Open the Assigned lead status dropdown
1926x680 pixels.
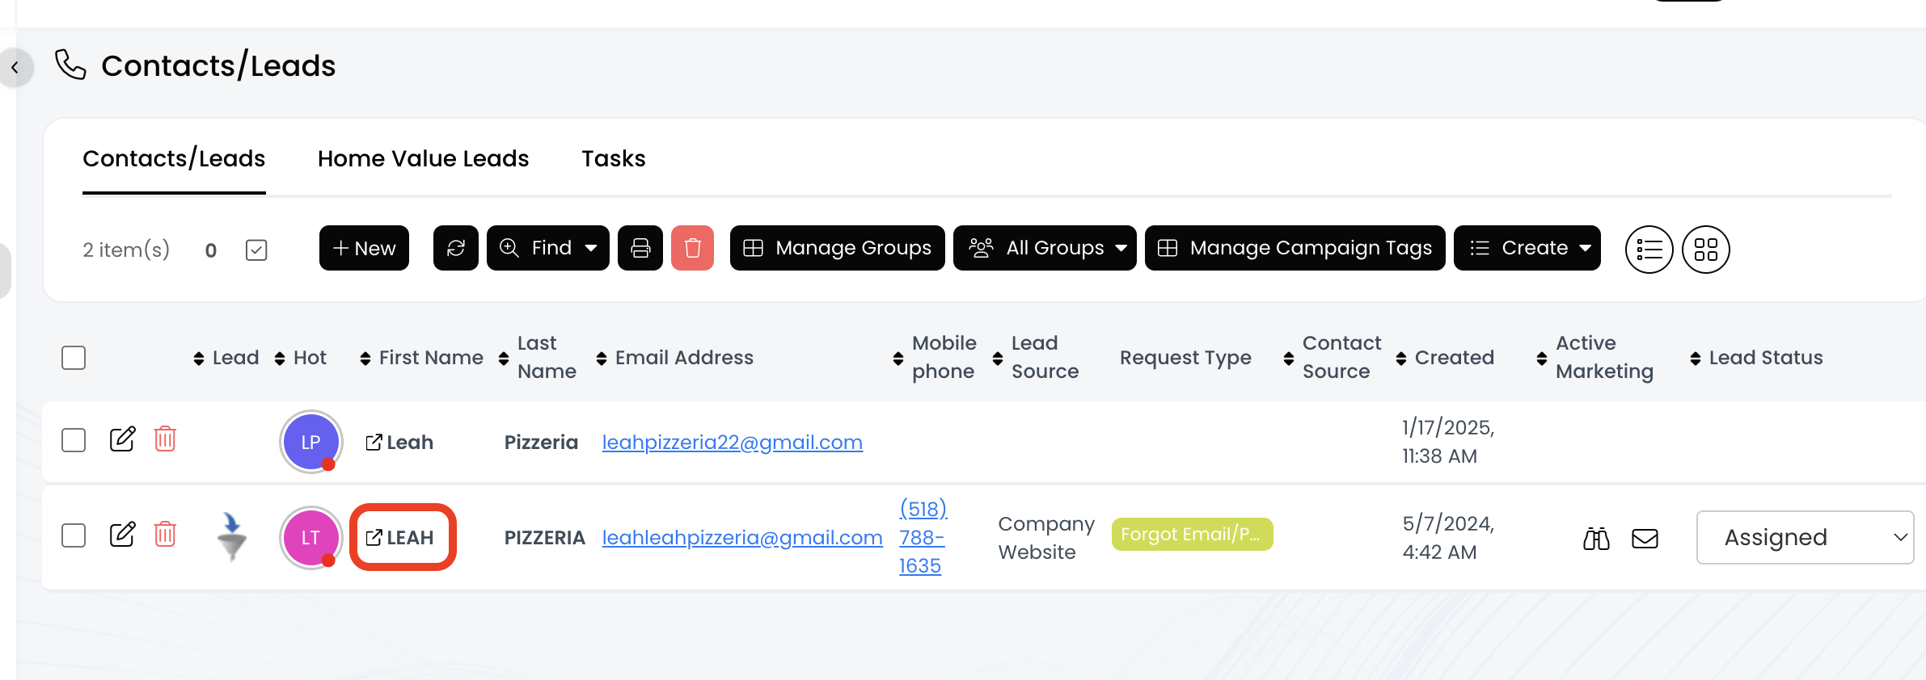coord(1805,537)
